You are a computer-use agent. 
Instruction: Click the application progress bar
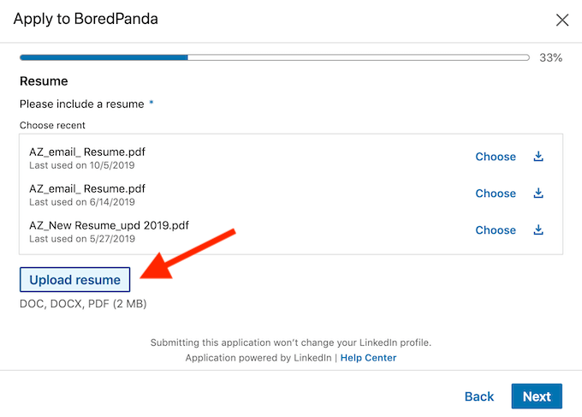(x=274, y=58)
